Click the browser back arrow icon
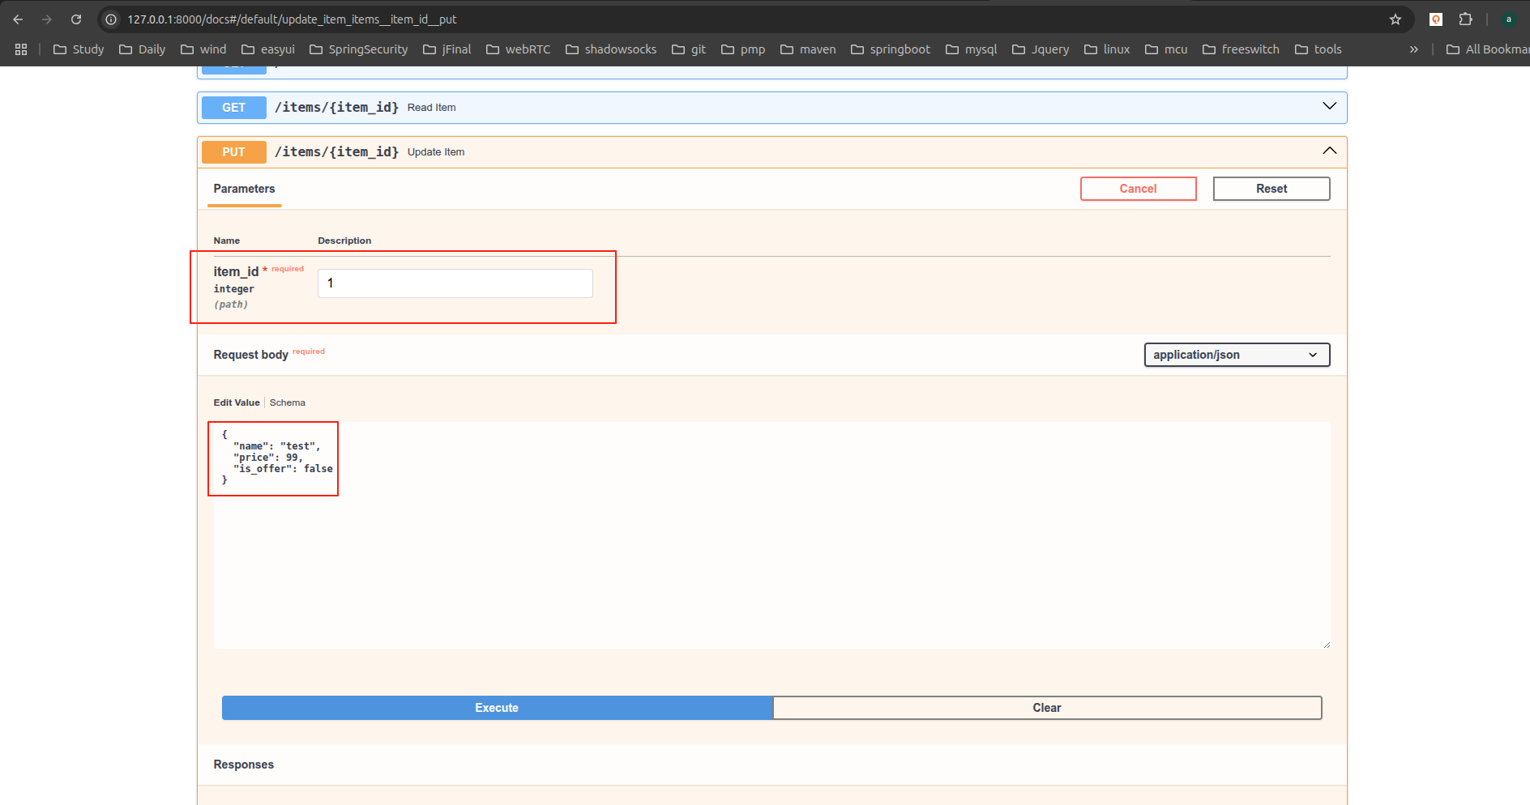The height and width of the screenshot is (805, 1530). click(18, 19)
